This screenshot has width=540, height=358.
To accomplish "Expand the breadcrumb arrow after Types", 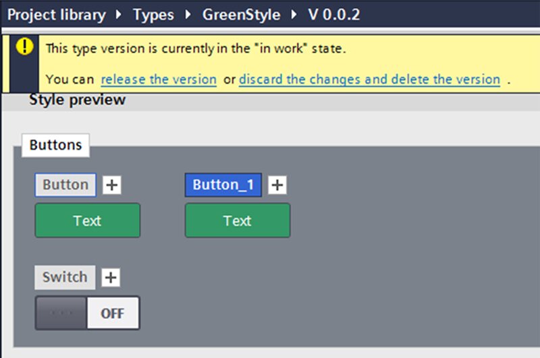I will (x=188, y=14).
